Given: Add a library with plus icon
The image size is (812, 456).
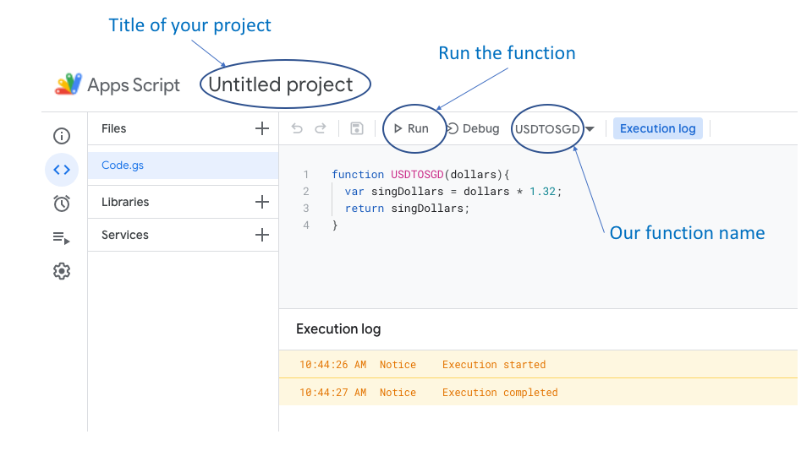Looking at the screenshot, I should (262, 202).
